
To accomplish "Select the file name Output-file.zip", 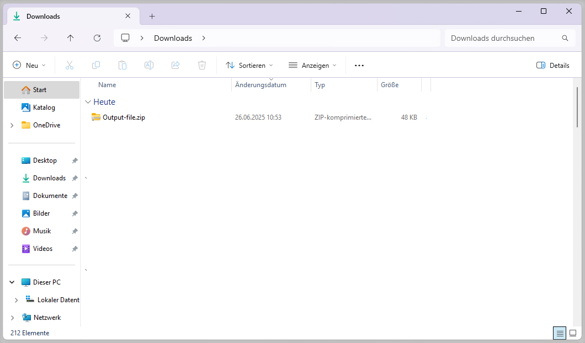I will [x=124, y=117].
